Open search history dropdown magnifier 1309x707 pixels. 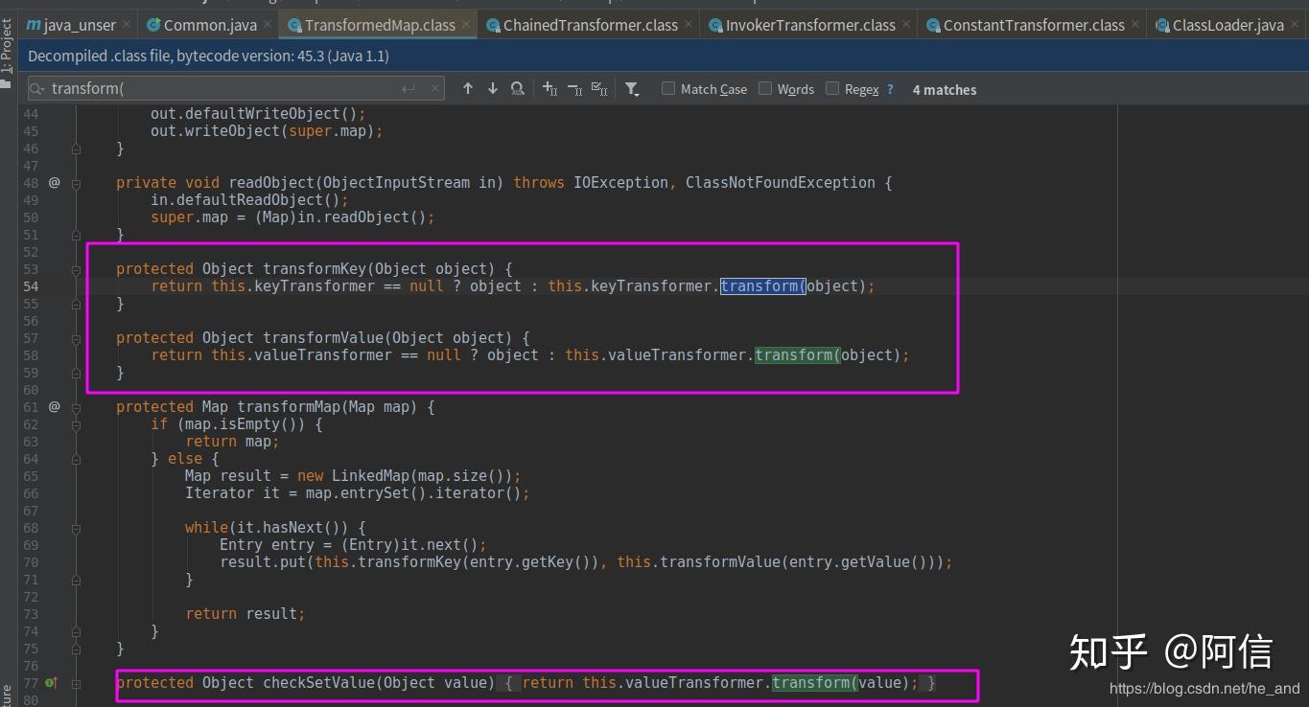37,89
